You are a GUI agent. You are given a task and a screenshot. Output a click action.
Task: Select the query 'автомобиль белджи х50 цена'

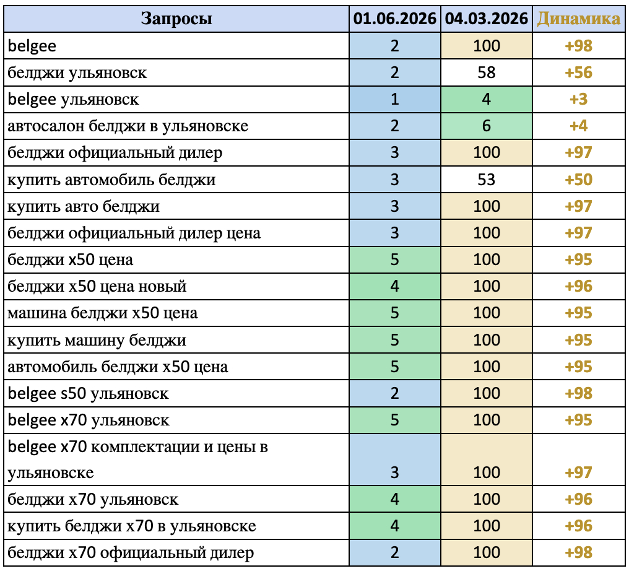(x=176, y=367)
